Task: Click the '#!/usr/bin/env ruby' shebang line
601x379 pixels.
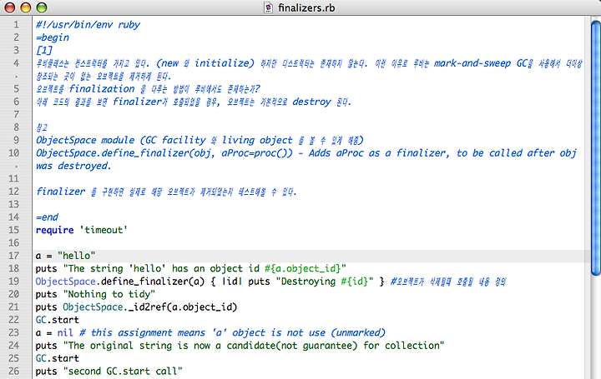Action: point(88,25)
